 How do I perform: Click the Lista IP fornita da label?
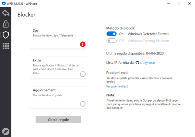pos(120,63)
